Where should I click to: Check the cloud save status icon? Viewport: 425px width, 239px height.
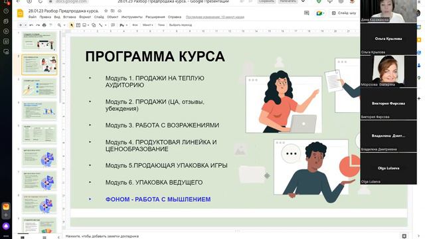coord(120,11)
